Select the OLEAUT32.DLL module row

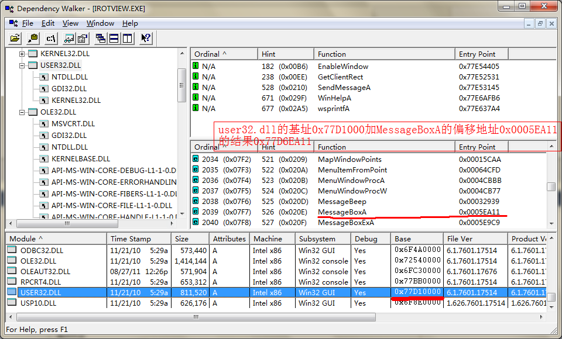276,271
